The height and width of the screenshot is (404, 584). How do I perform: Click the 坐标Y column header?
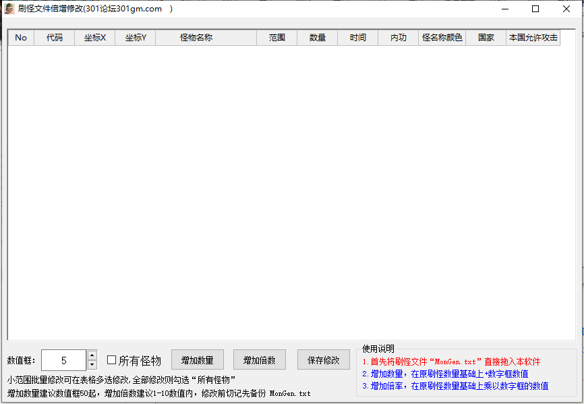(x=136, y=38)
